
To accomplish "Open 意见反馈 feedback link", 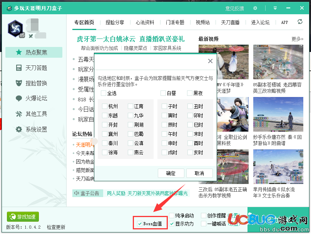I will pyautogui.click(x=234, y=8).
